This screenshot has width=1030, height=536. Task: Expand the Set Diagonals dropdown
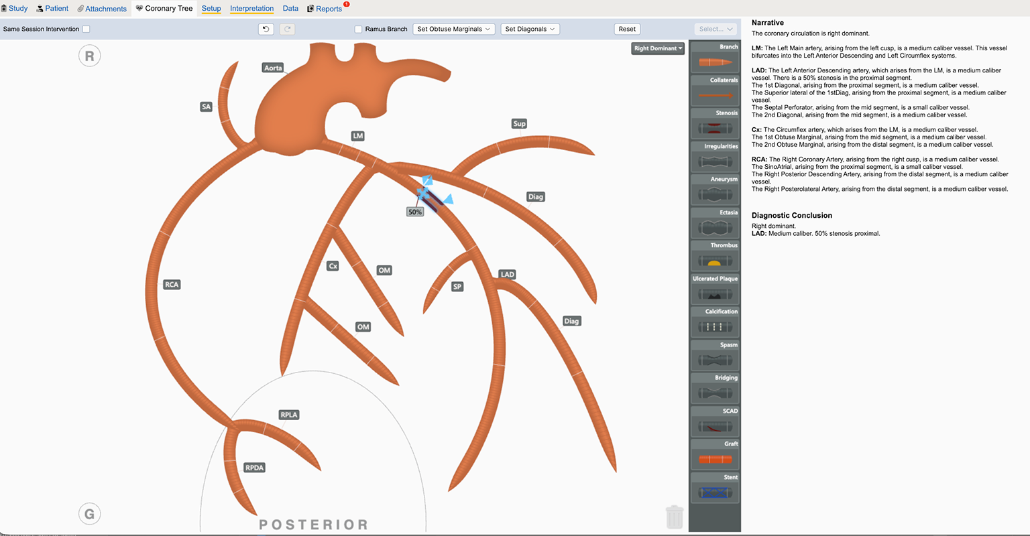coord(530,29)
